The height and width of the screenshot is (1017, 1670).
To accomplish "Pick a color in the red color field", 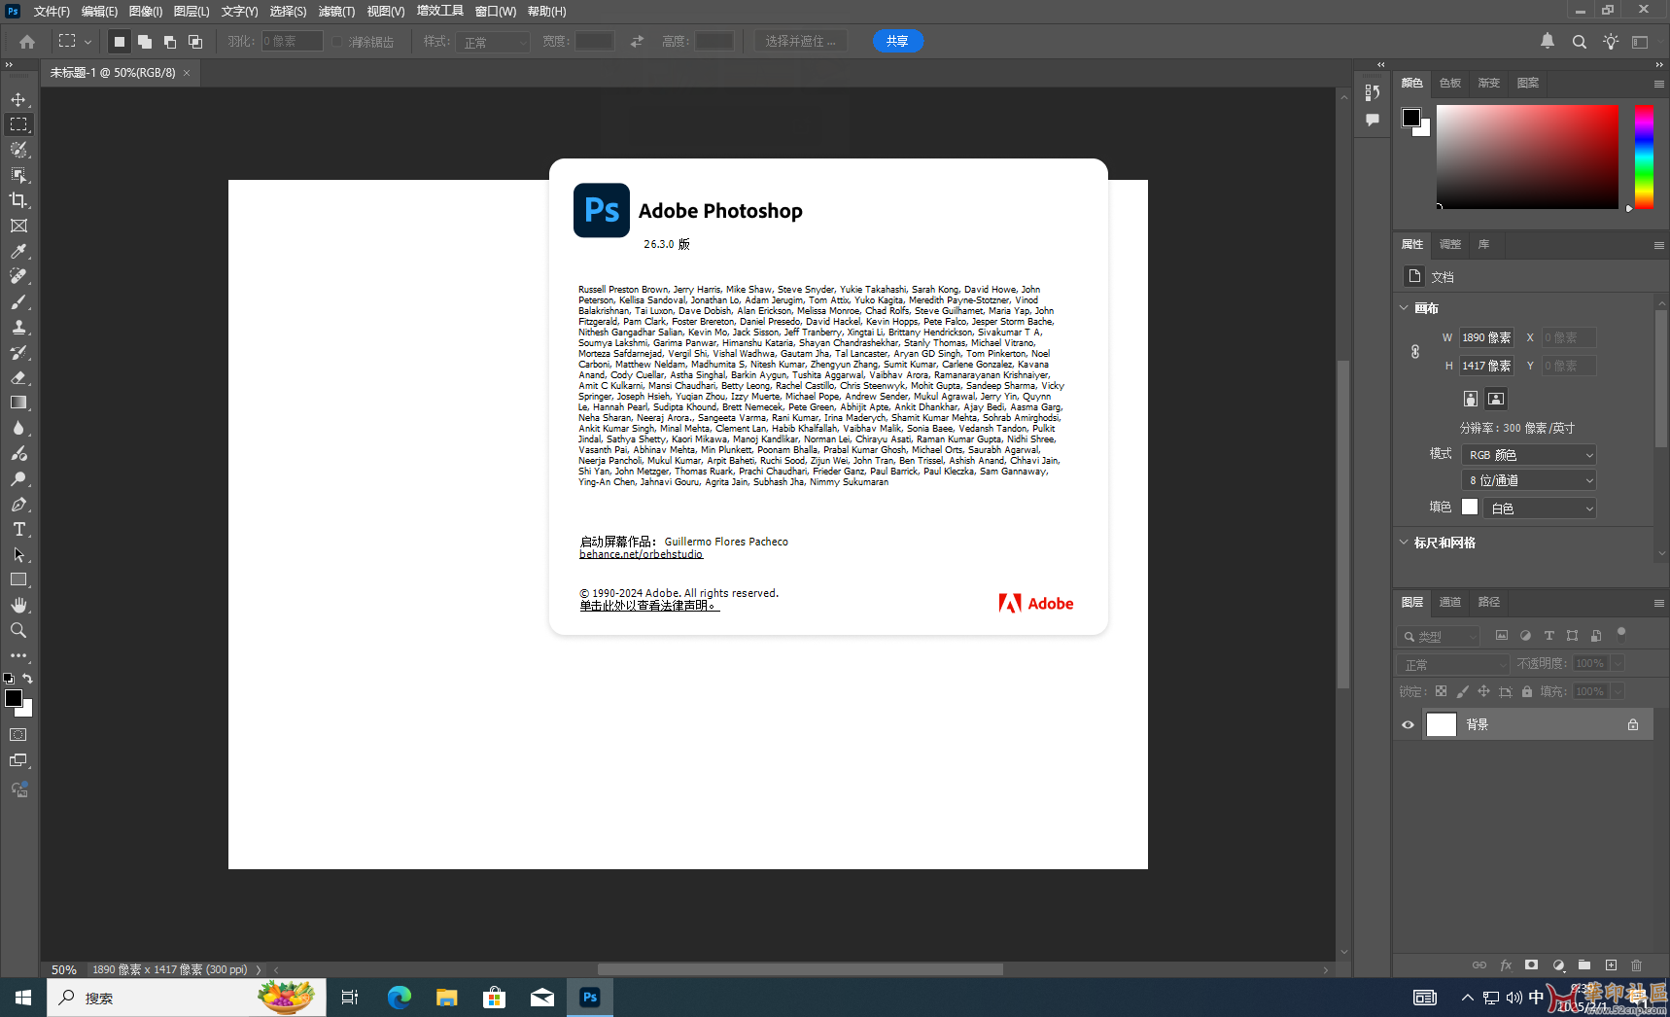I will click(x=1527, y=157).
